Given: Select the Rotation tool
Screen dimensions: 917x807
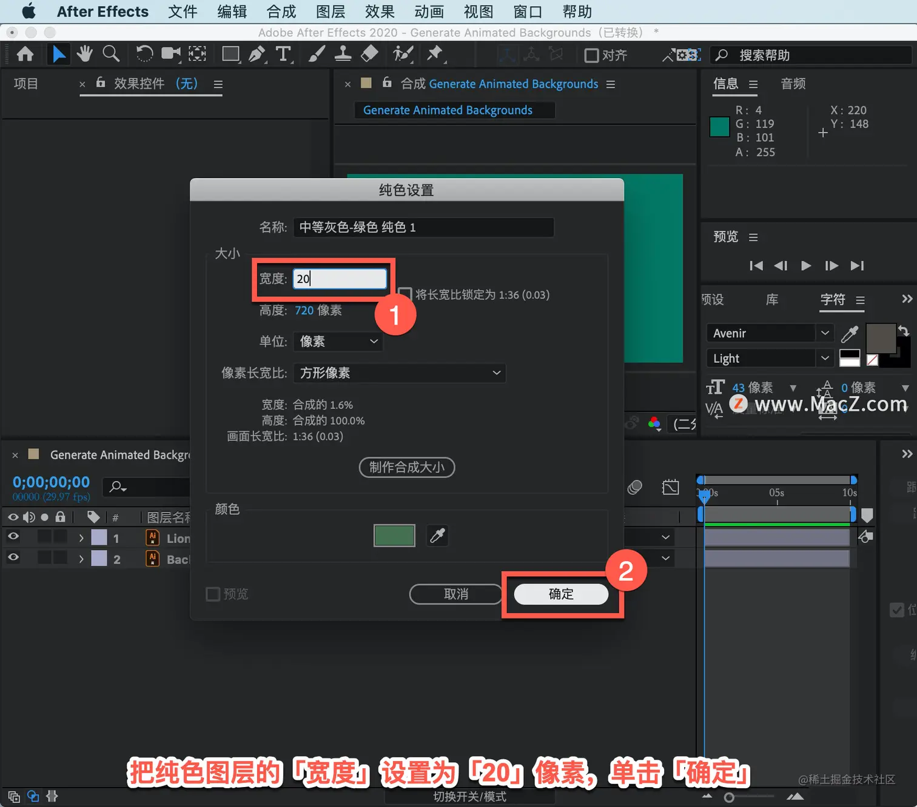Looking at the screenshot, I should (x=144, y=55).
